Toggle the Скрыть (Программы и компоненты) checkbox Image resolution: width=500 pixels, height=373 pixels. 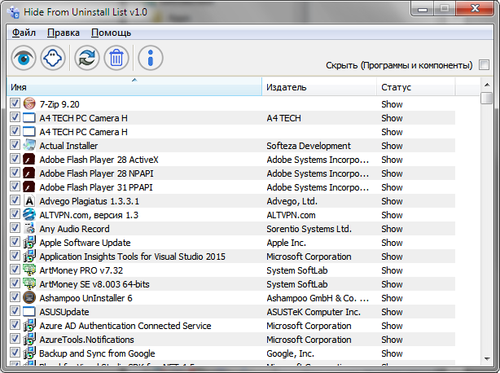coord(484,64)
